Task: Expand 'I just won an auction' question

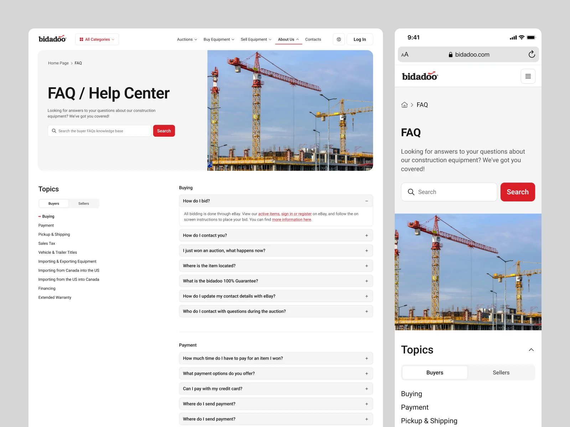Action: pyautogui.click(x=276, y=251)
